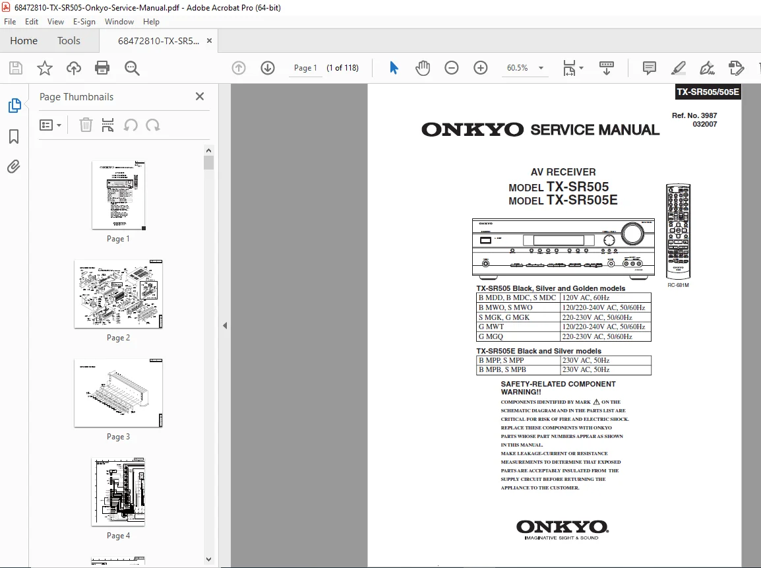This screenshot has width=761, height=568.
Task: Open the zoom level dropdown arrow
Action: point(541,68)
